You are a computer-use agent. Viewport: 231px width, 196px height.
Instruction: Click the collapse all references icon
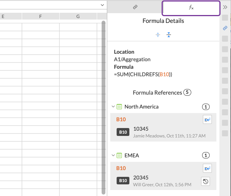click(x=169, y=35)
